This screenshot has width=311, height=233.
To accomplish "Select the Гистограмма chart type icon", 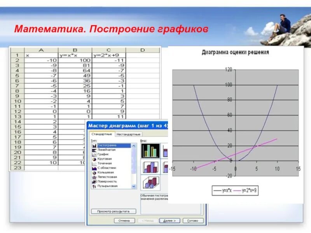I will pos(94,146).
